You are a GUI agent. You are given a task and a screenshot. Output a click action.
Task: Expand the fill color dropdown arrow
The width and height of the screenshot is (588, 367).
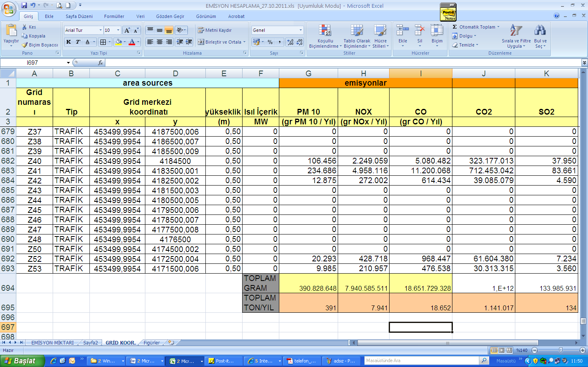125,42
